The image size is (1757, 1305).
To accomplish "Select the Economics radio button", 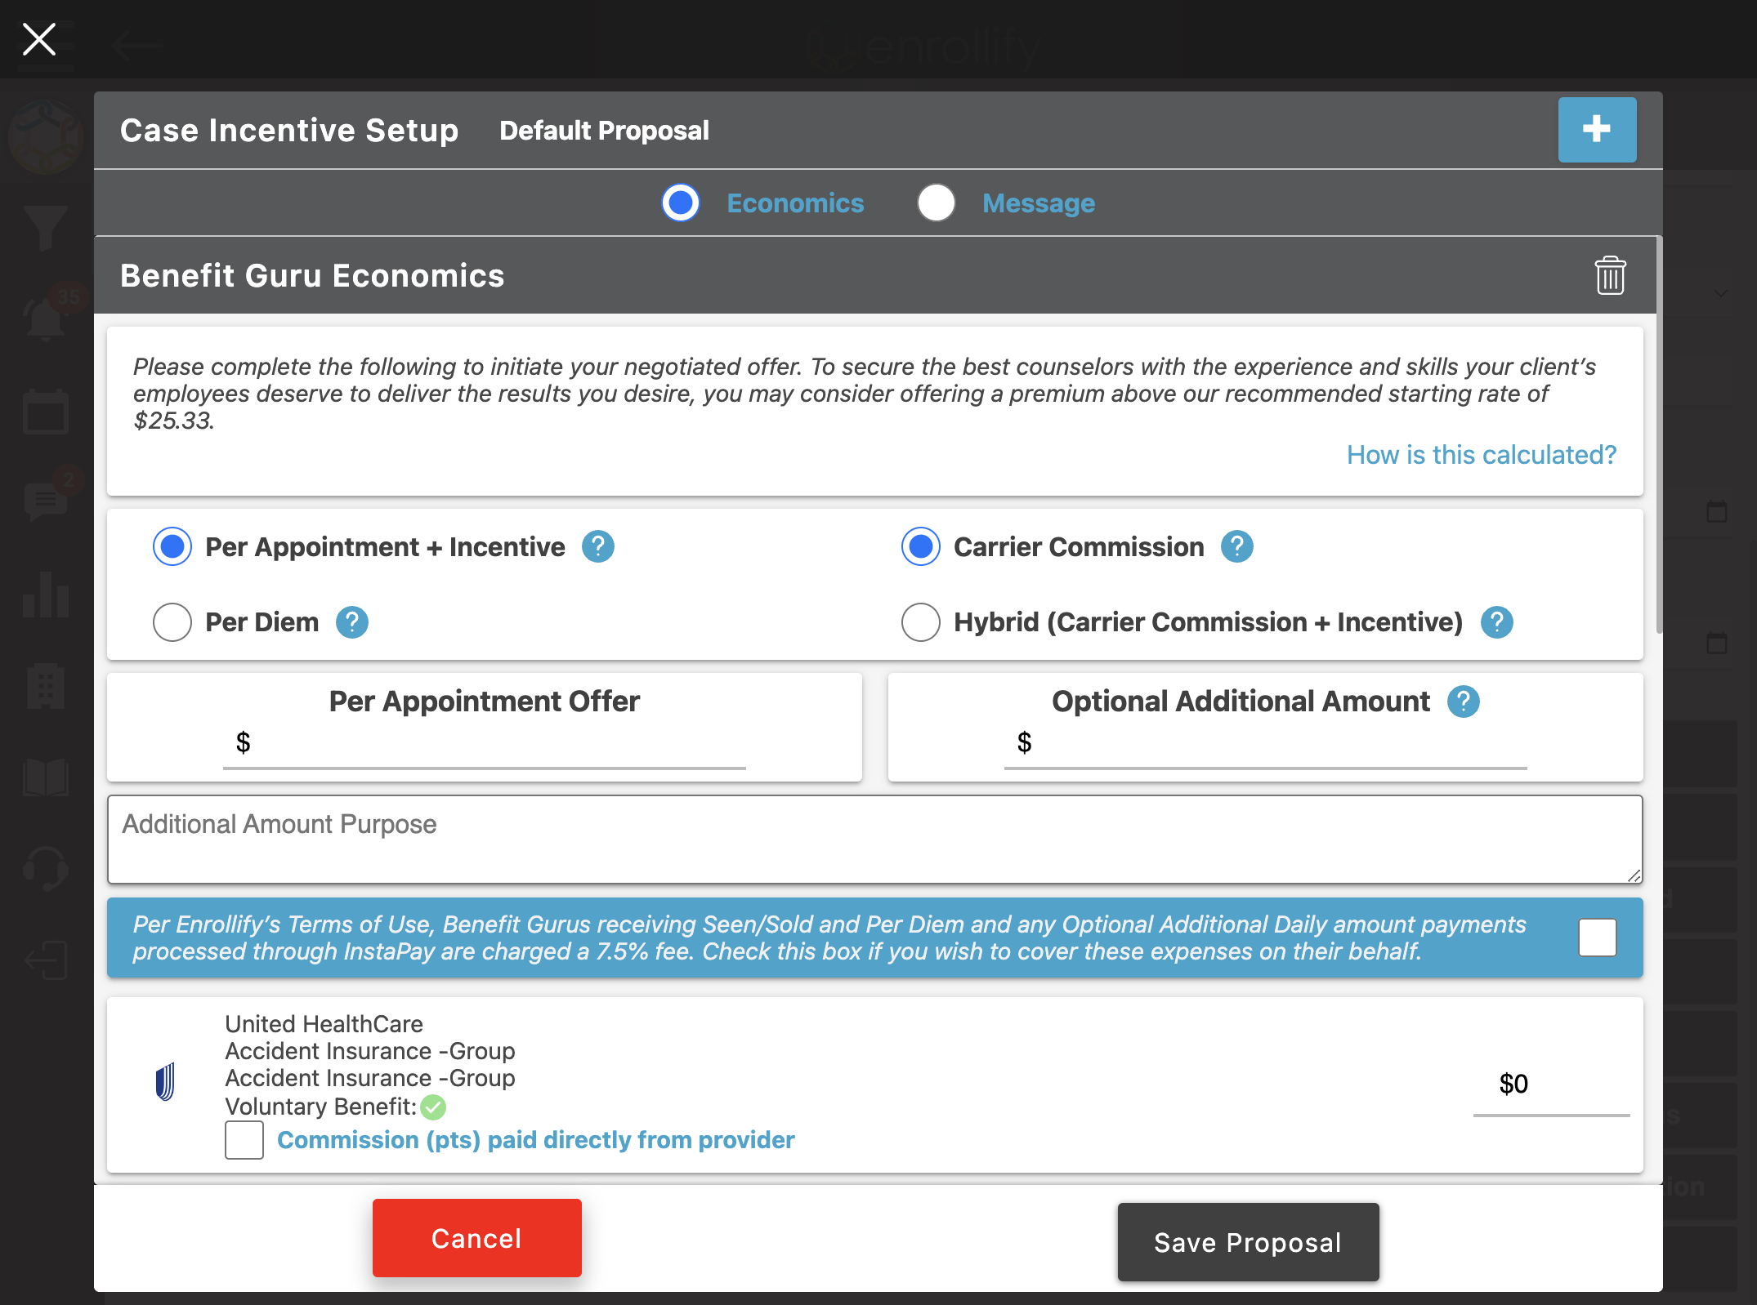I will click(x=681, y=203).
